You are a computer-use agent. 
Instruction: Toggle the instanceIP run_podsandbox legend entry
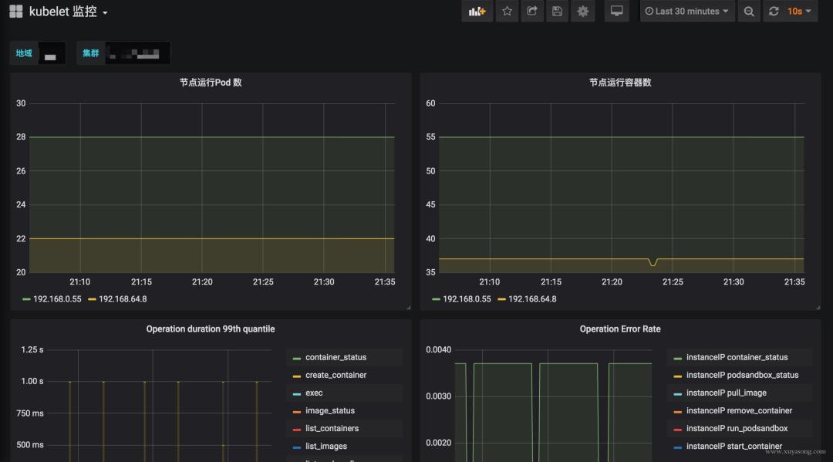737,428
